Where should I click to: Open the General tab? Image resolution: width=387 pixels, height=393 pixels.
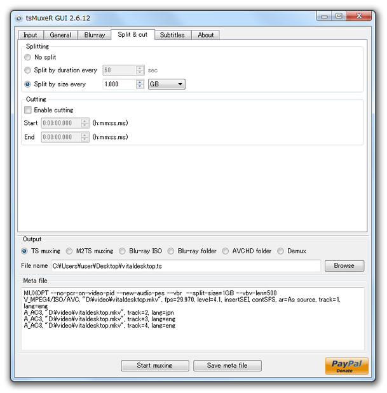60,35
